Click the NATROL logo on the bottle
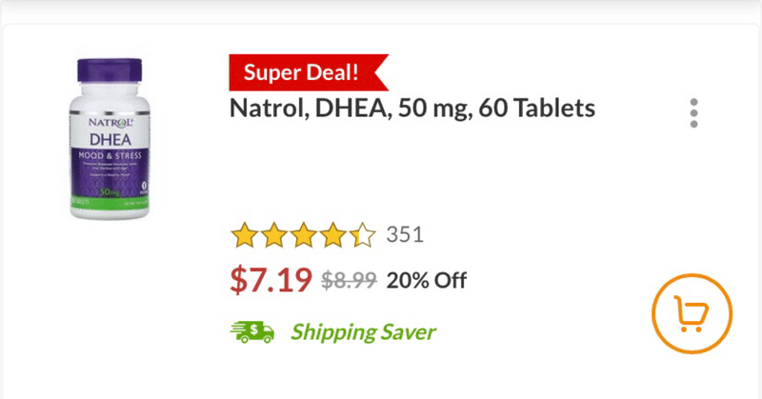 pyautogui.click(x=111, y=124)
